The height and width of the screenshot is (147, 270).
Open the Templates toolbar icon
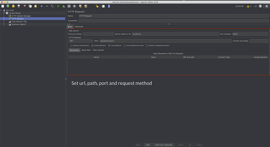tap(8, 6)
